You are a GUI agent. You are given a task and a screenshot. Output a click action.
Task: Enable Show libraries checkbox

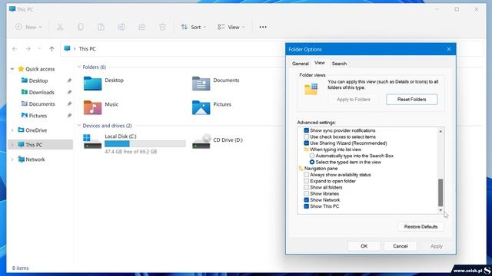coord(306,194)
